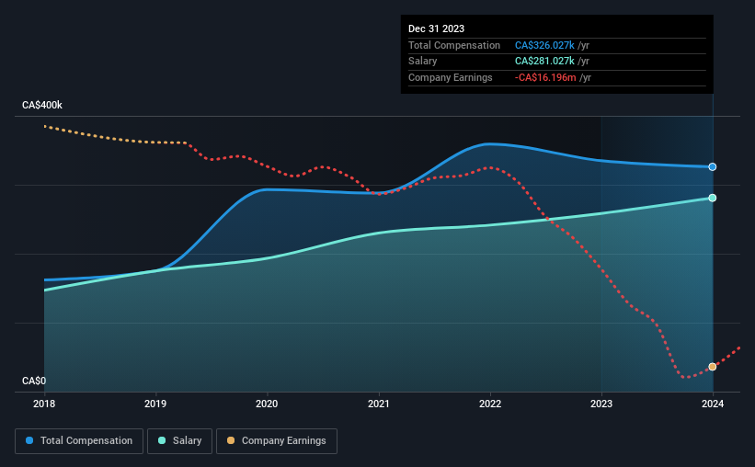Click the -CA$16.196m company earnings value
The width and height of the screenshot is (755, 467).
545,77
